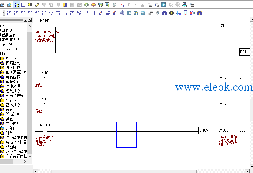253x173 pixels.
Task: Click the download to PLC icon
Action: [x=108, y=5]
